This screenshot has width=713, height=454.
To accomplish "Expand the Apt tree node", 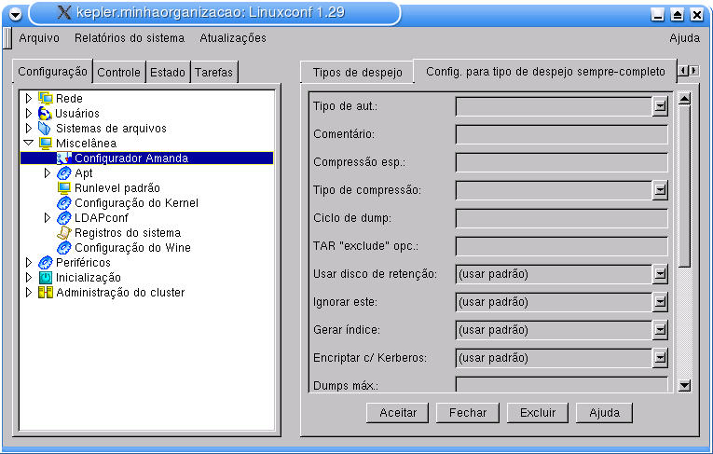I will [48, 172].
